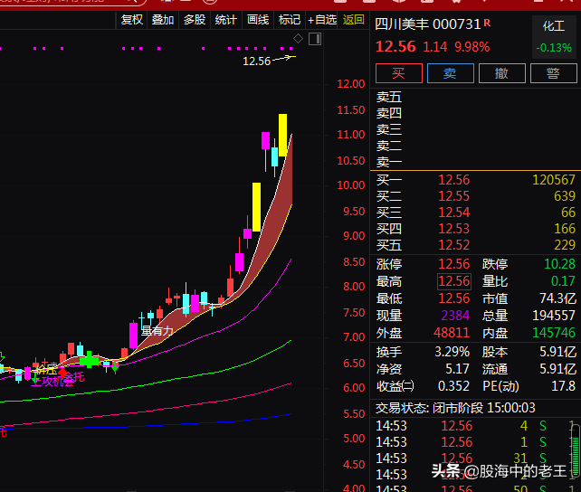Click the 跌停 price 10.28
Screen dimensions: 581x492
pos(559,264)
